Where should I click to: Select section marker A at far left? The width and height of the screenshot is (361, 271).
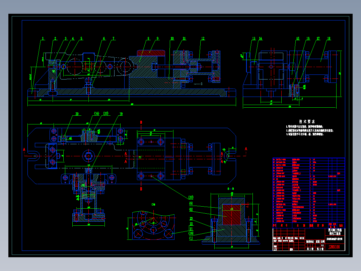tap(24, 150)
